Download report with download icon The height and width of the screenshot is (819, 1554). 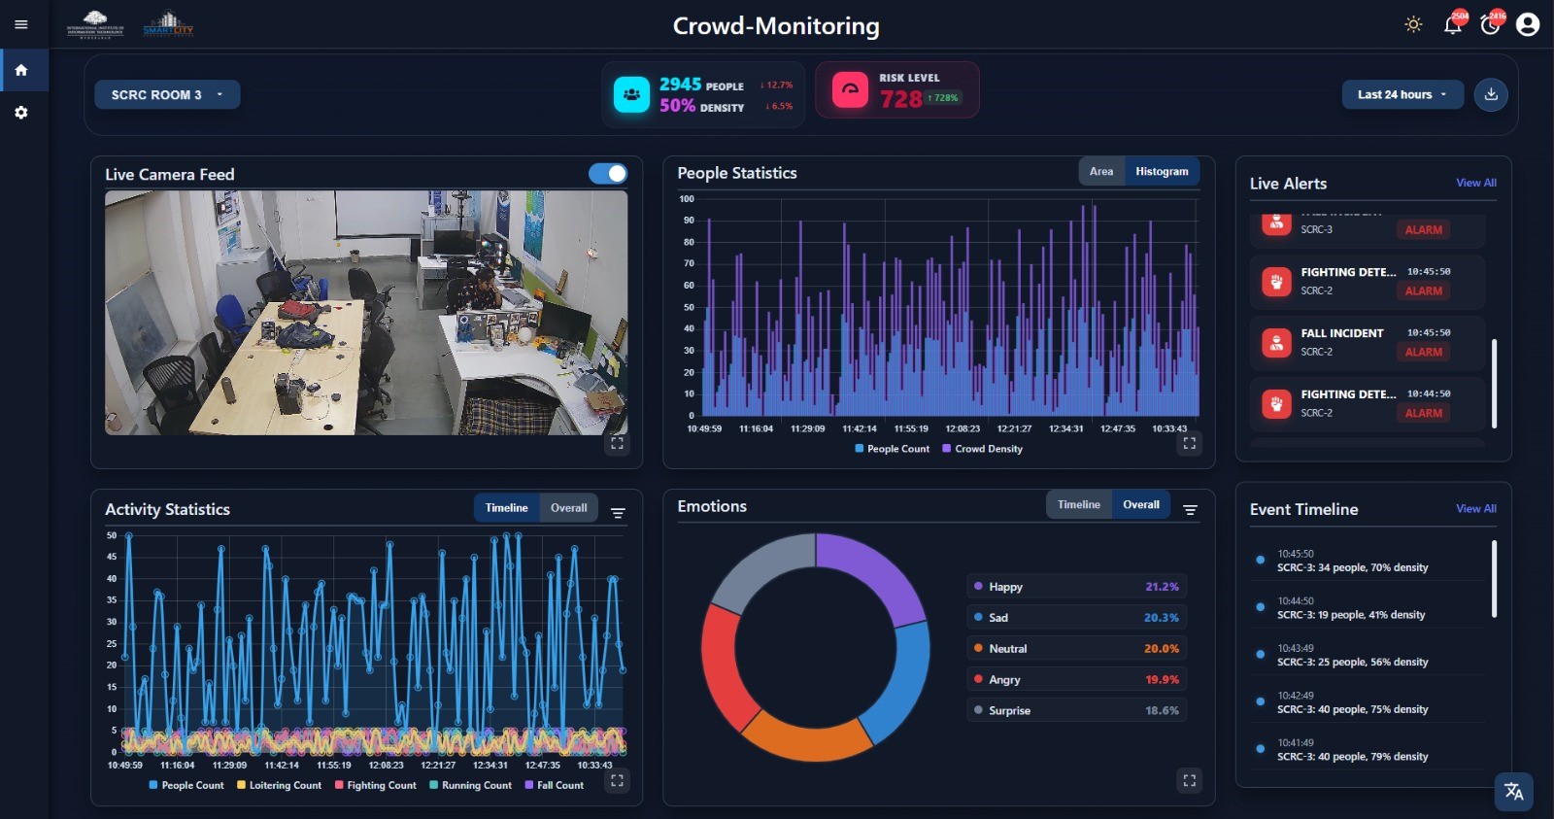(x=1491, y=94)
